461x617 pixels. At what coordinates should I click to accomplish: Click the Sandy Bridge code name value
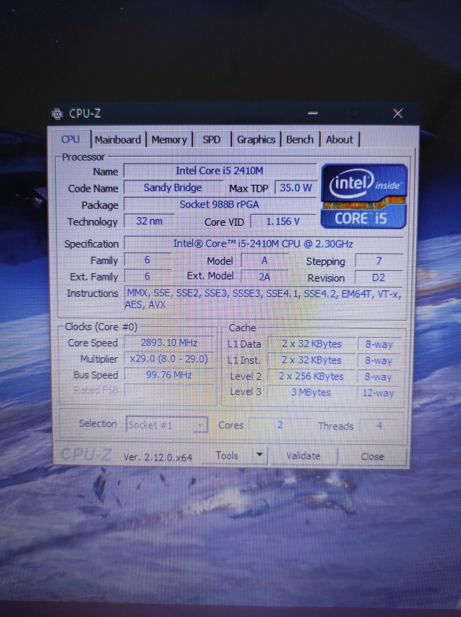173,188
